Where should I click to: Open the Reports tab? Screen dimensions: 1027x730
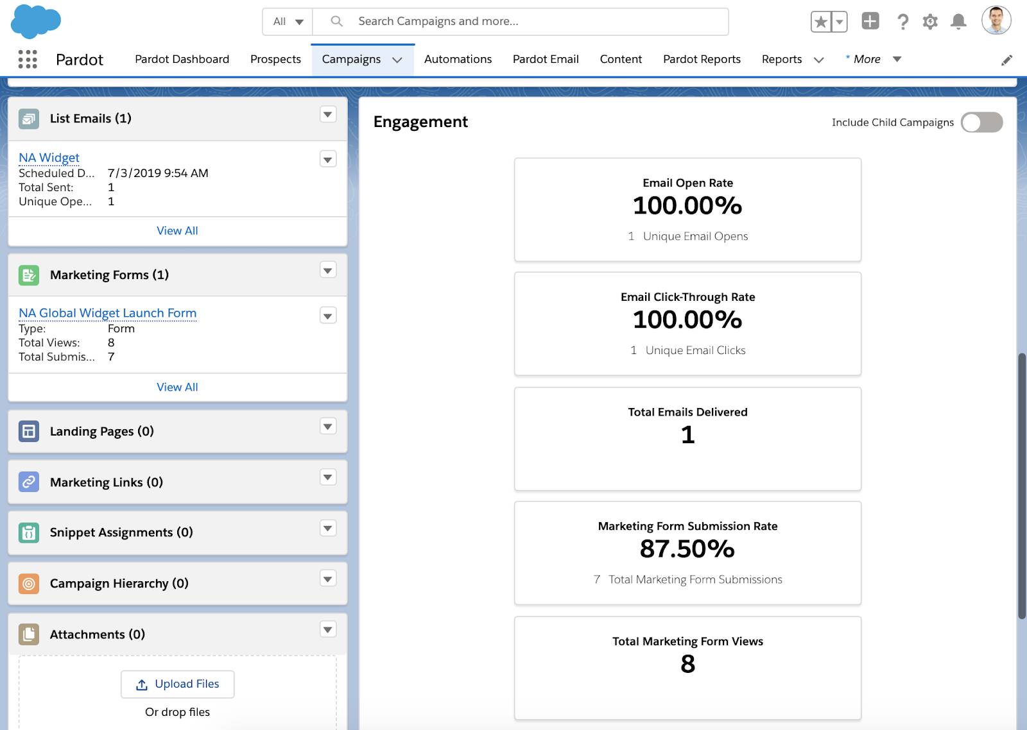[x=782, y=59]
